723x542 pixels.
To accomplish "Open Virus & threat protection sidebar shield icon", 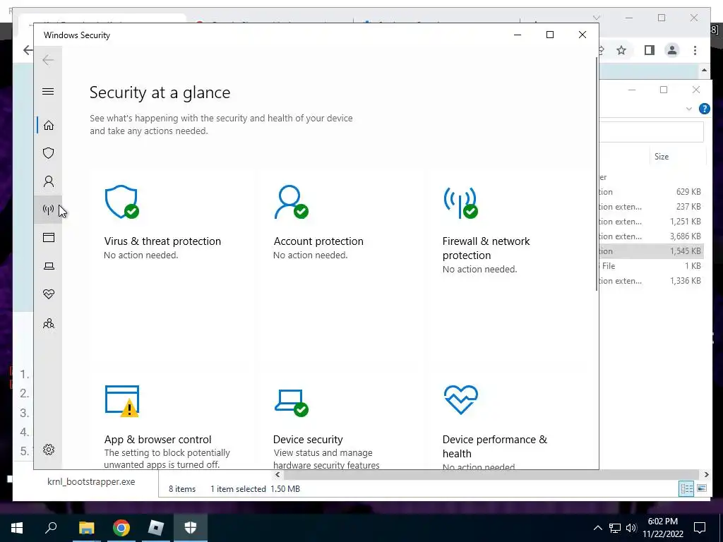I will tap(49, 153).
